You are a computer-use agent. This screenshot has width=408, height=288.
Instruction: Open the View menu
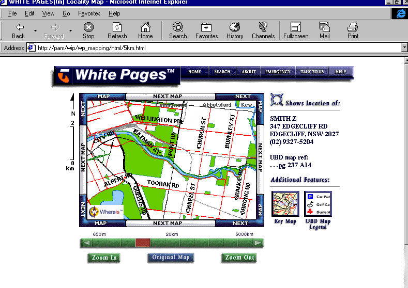pyautogui.click(x=49, y=13)
